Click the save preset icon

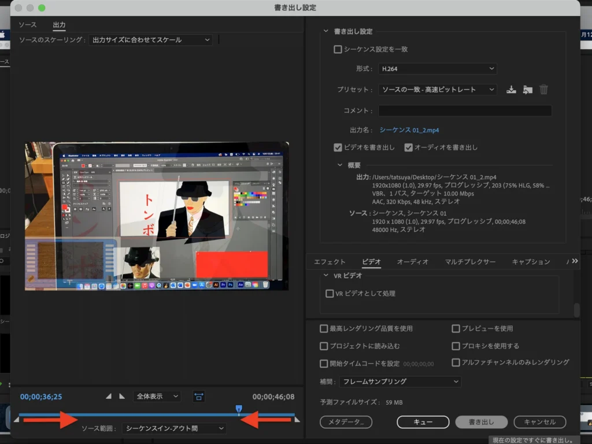[510, 90]
